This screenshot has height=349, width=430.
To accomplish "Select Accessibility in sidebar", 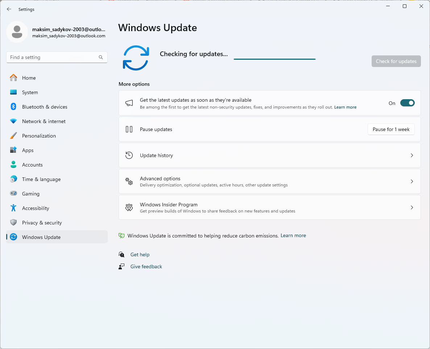I will click(57, 208).
